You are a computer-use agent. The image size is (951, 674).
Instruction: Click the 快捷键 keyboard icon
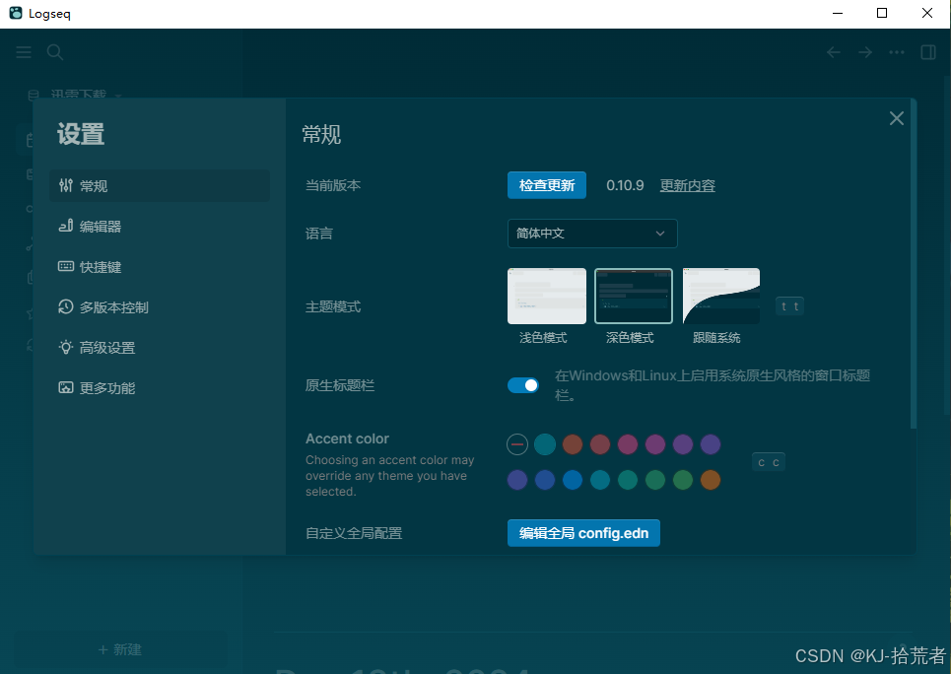(65, 266)
